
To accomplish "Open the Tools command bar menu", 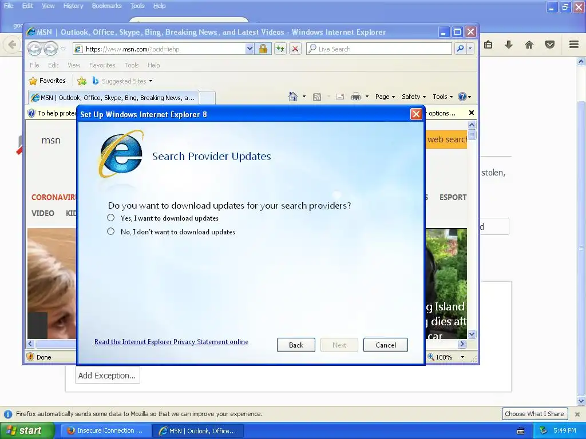I will coord(443,97).
